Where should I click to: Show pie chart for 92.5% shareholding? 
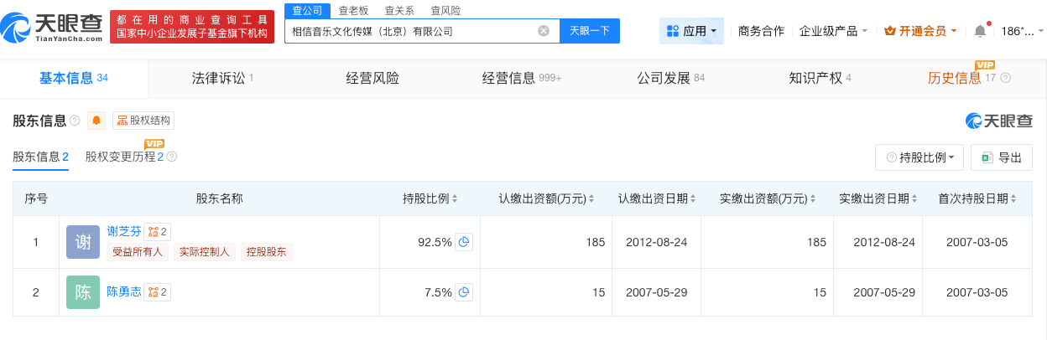(464, 242)
